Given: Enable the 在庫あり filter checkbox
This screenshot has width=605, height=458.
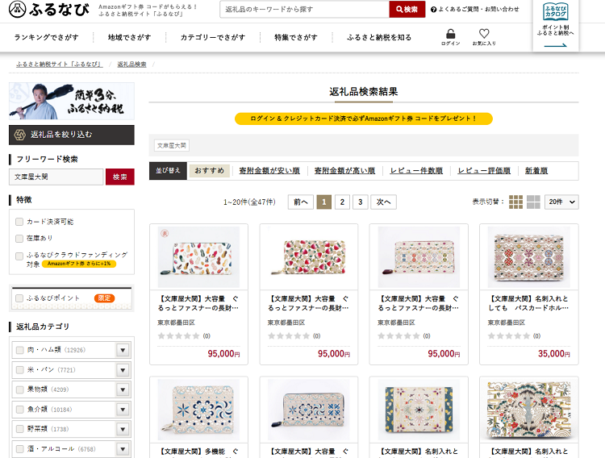Looking at the screenshot, I should (19, 238).
